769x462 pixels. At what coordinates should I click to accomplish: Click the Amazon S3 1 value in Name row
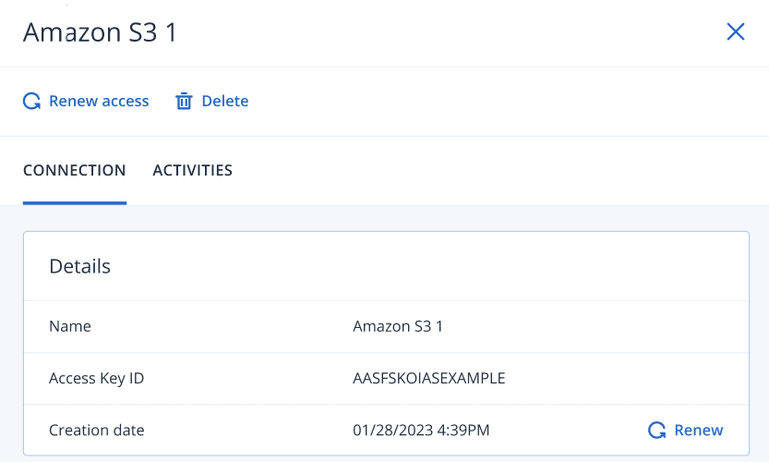tap(398, 326)
